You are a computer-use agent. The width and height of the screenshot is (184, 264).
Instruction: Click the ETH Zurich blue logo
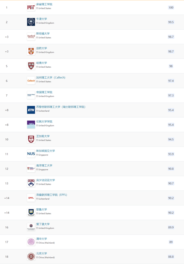[31, 110]
